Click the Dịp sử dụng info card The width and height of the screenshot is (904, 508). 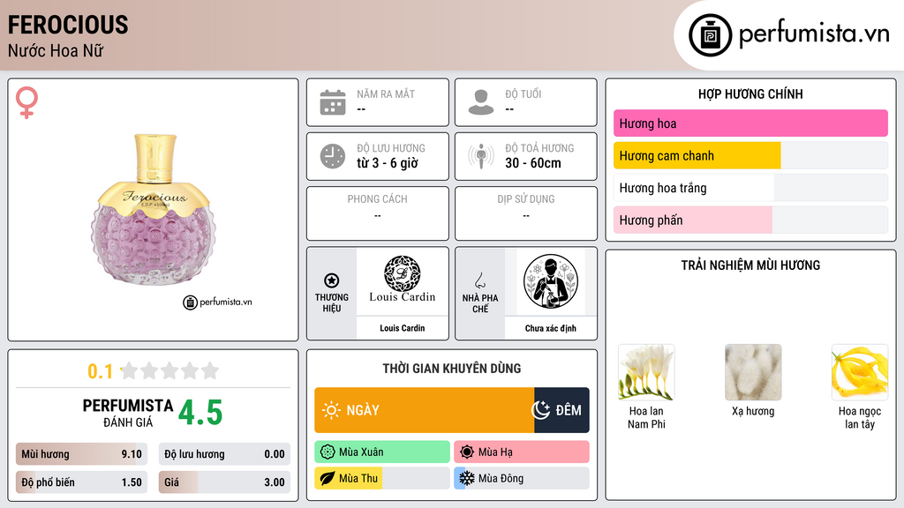point(526,213)
